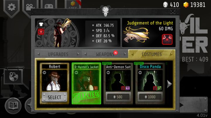Tap the gamepad controller icon

[49, 6]
